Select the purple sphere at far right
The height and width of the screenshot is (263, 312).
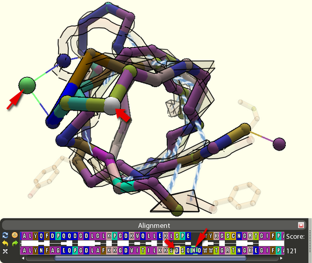click(279, 144)
